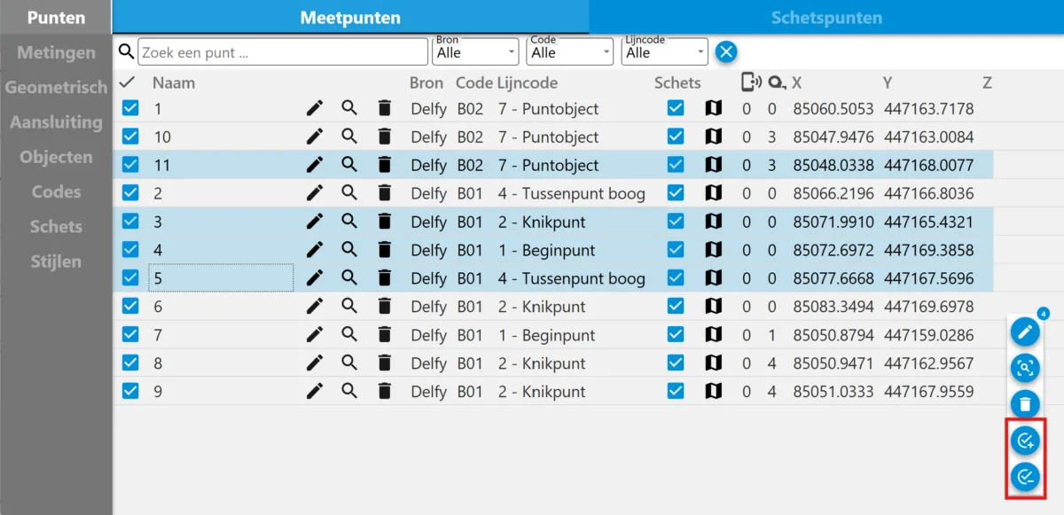
Task: Delete point 10 using its trash icon
Action: pyautogui.click(x=384, y=137)
